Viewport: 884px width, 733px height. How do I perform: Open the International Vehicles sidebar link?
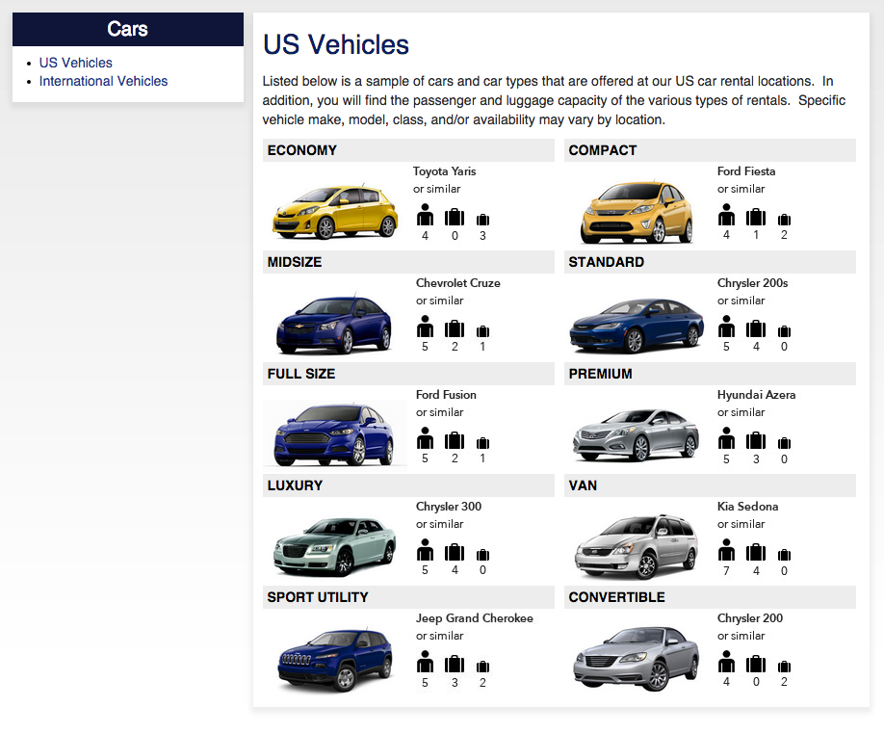tap(103, 81)
